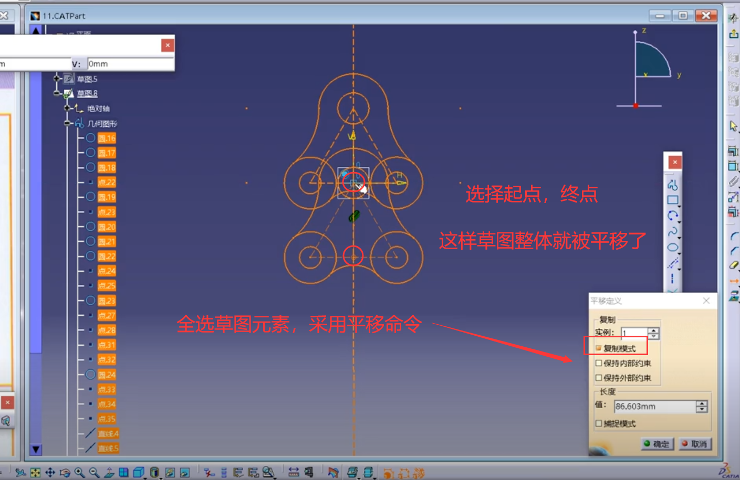Click the Zoom Out magnifier
This screenshot has width=740, height=480.
[x=94, y=473]
